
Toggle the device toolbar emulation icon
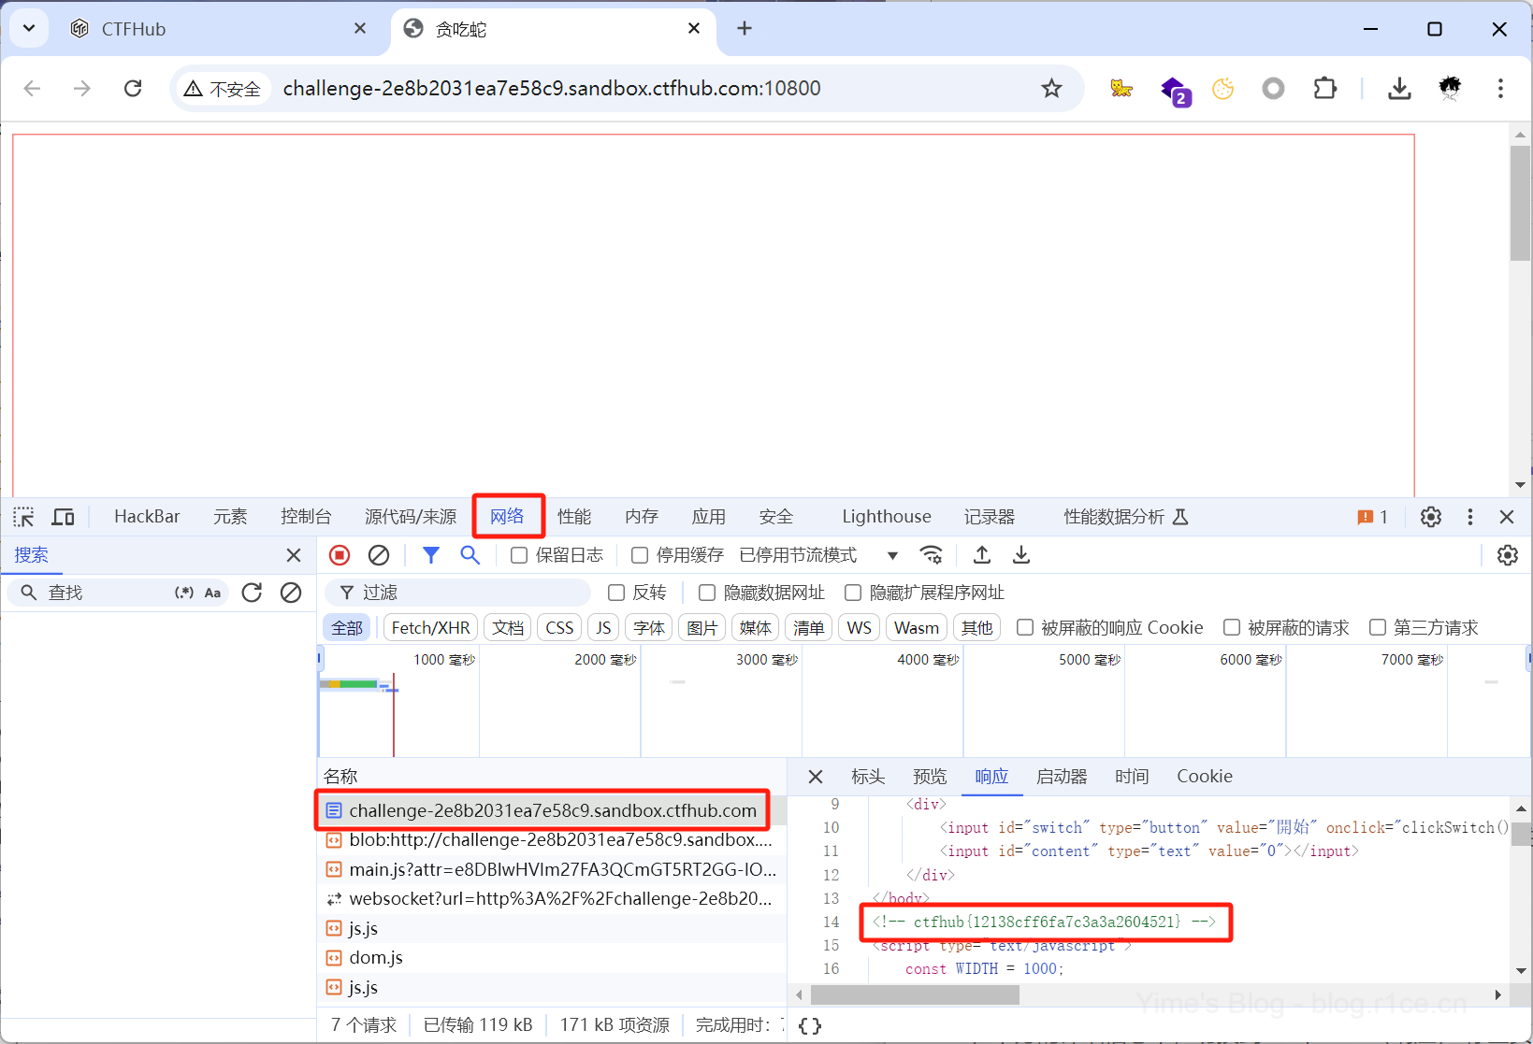(x=63, y=517)
